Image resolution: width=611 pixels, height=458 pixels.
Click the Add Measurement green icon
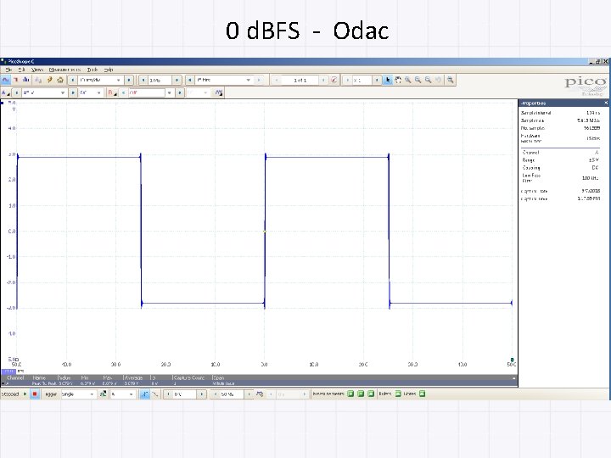pyautogui.click(x=350, y=394)
